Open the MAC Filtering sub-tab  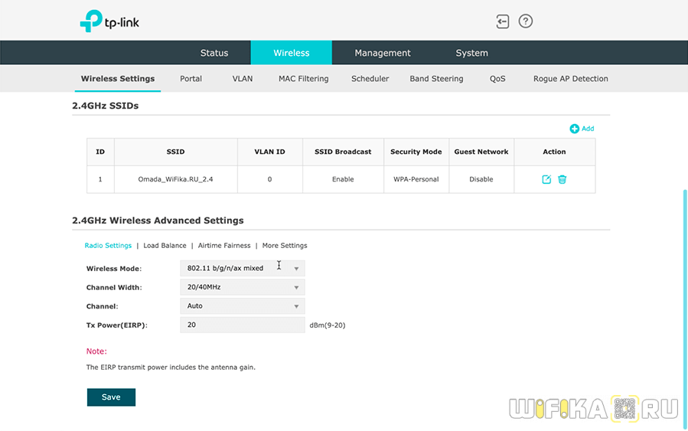pos(303,79)
